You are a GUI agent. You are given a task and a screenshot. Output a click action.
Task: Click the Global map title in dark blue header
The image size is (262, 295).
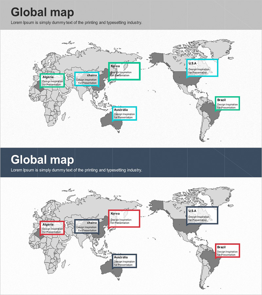tap(42, 160)
